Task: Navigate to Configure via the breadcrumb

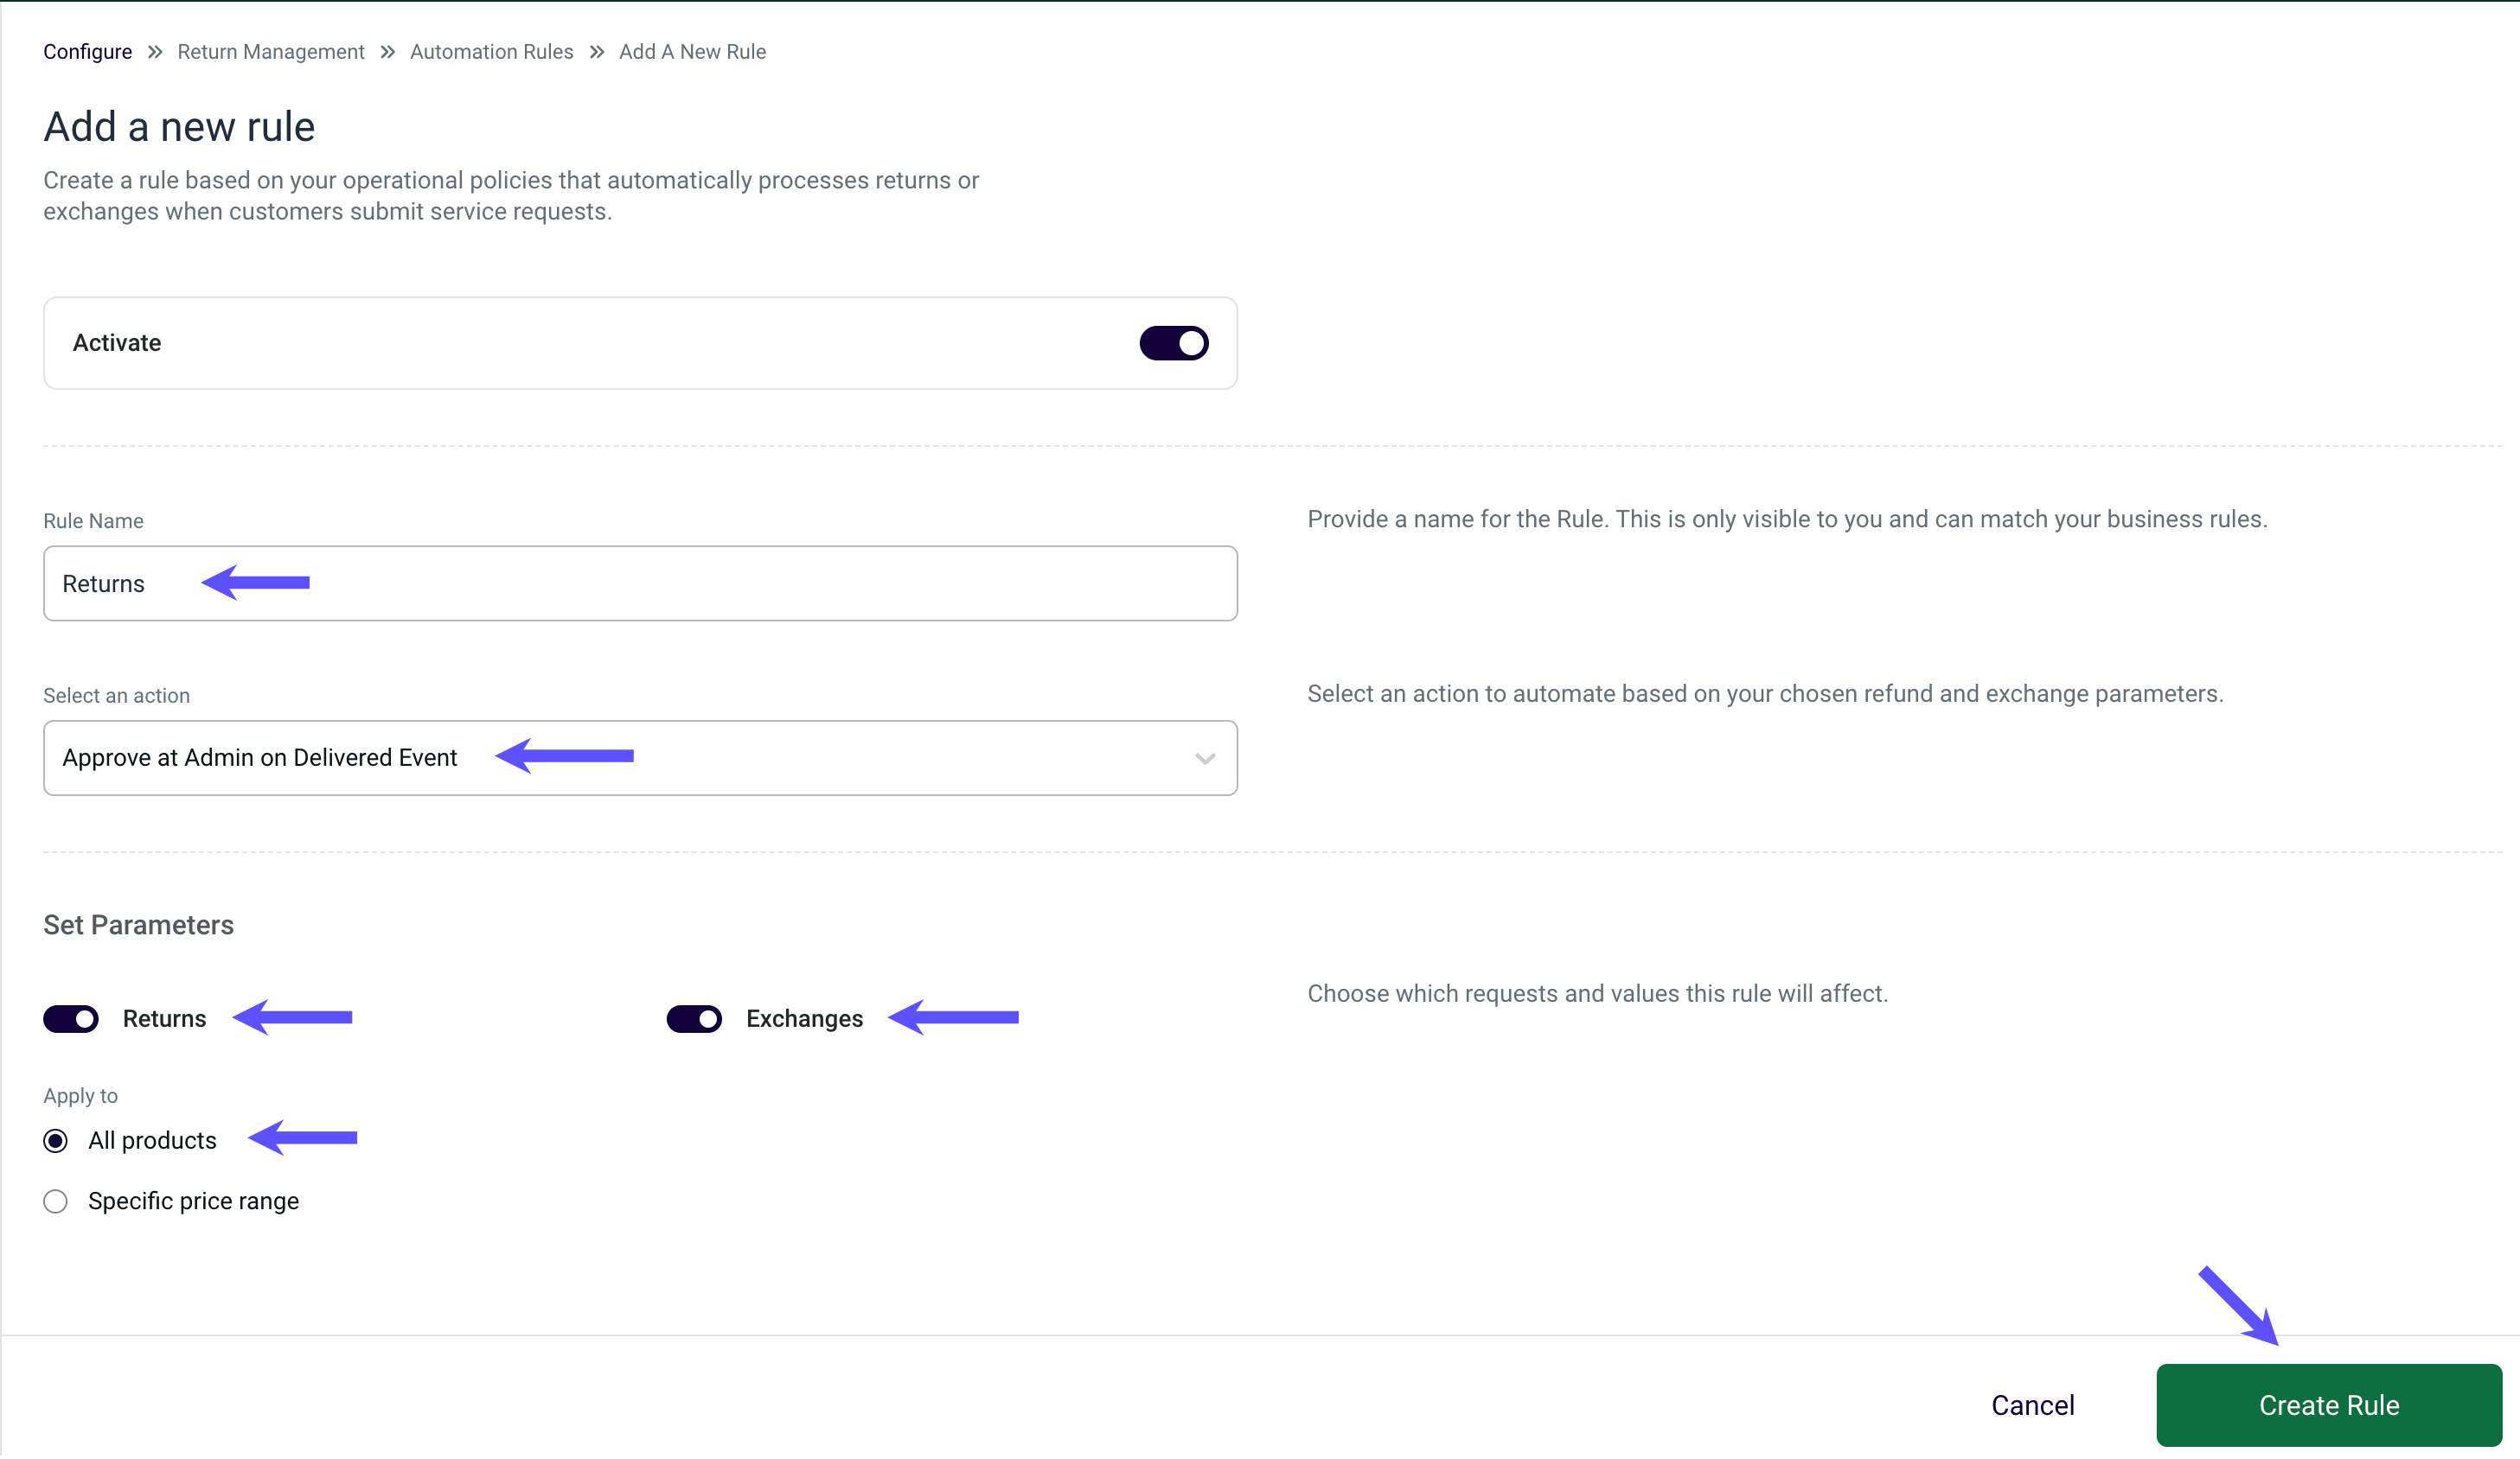Action: (x=87, y=51)
